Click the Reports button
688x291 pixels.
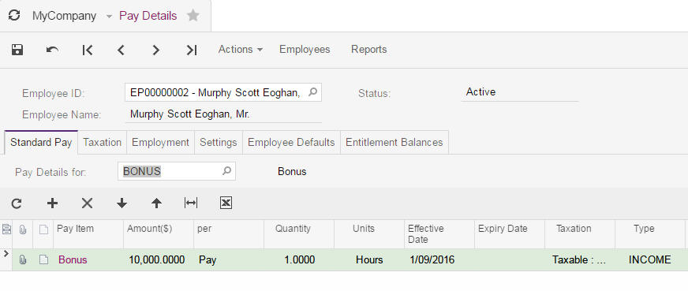tap(369, 50)
